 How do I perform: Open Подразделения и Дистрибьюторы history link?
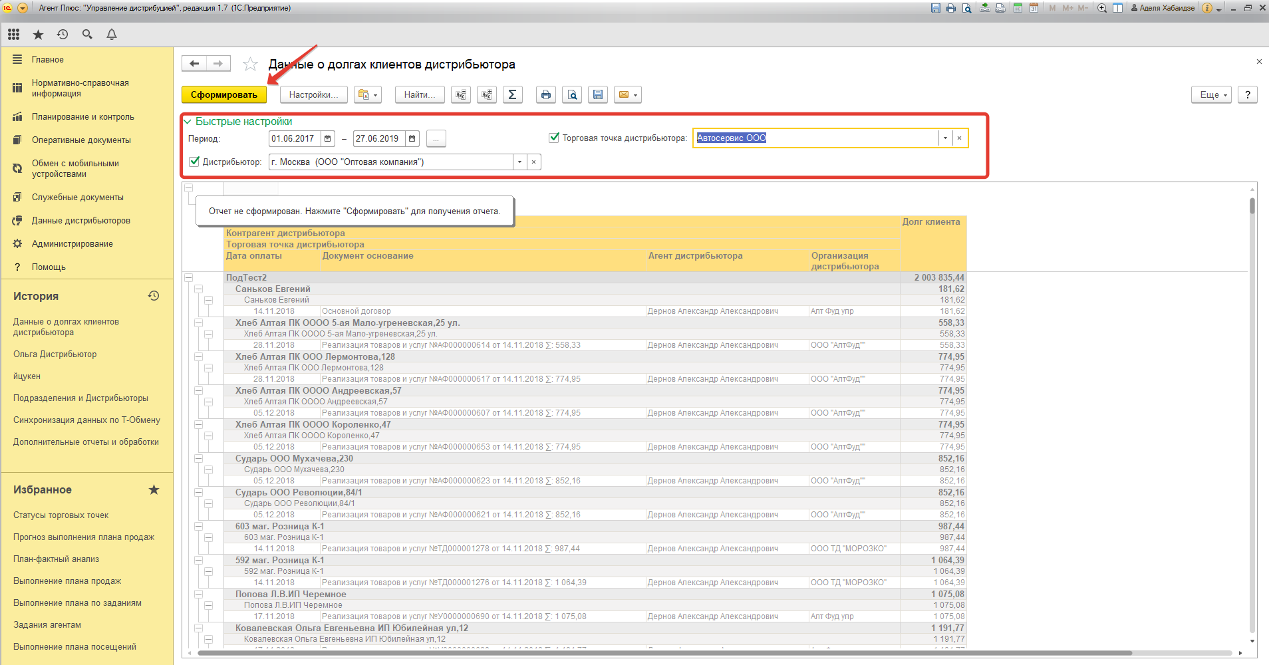tap(80, 398)
